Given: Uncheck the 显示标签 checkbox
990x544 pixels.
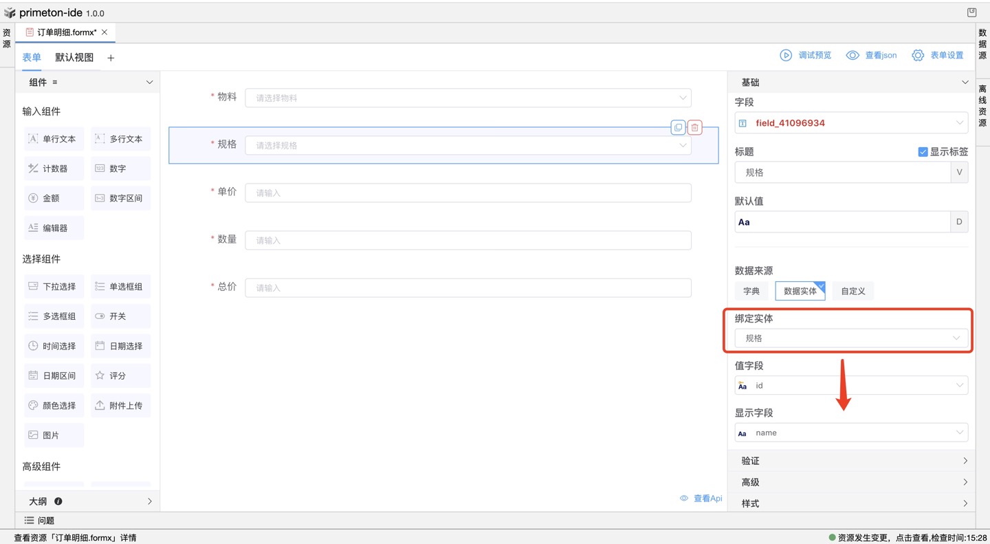Looking at the screenshot, I should [x=923, y=152].
